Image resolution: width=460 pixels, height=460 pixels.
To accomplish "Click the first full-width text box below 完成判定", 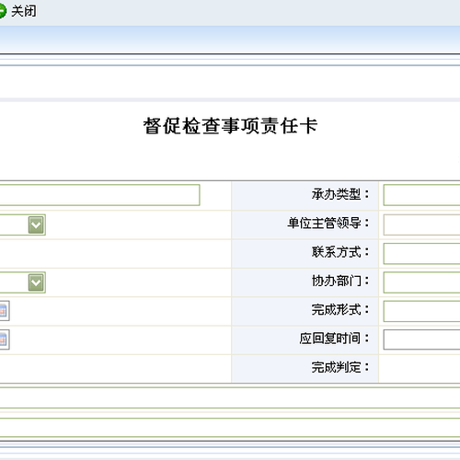I will (230, 398).
